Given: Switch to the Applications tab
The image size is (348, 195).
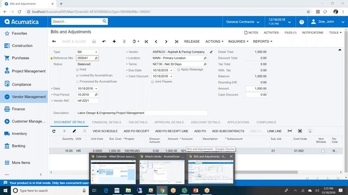Looking at the screenshot, I should coord(238,122).
